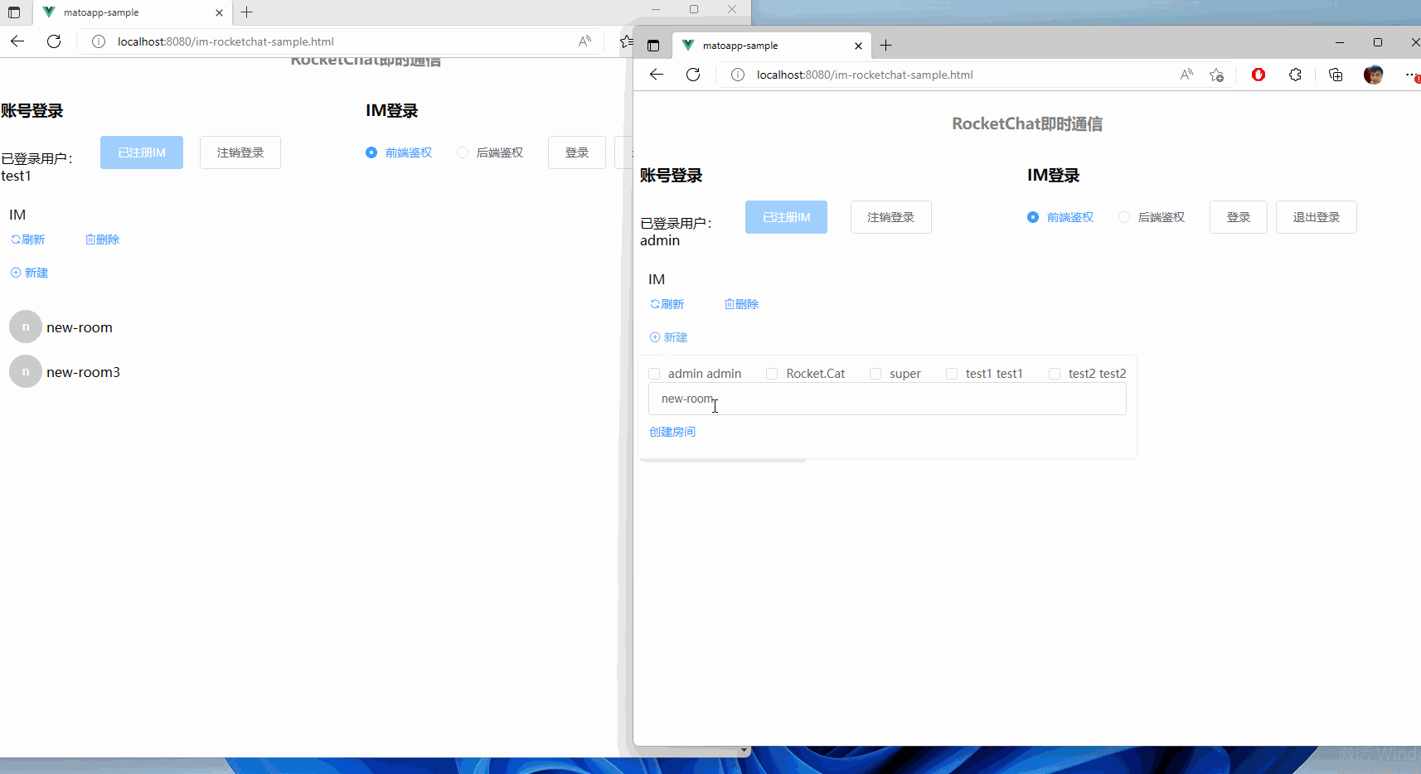This screenshot has width=1421, height=774.
Task: Click the address bar URL in left window
Action: click(226, 41)
